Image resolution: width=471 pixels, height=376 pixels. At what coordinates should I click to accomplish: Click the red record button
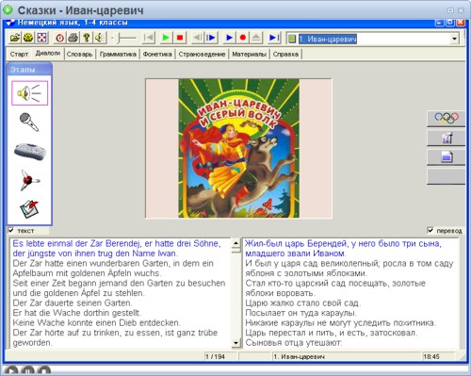[242, 38]
